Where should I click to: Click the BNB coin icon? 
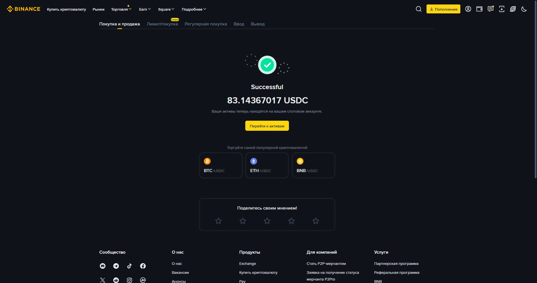300,161
